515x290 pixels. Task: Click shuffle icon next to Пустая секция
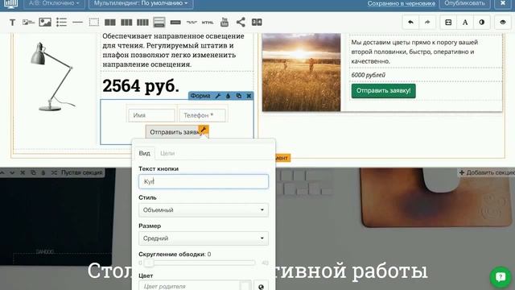click(x=54, y=172)
